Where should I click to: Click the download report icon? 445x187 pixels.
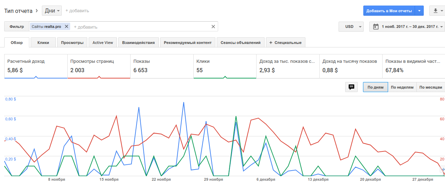tap(435, 11)
